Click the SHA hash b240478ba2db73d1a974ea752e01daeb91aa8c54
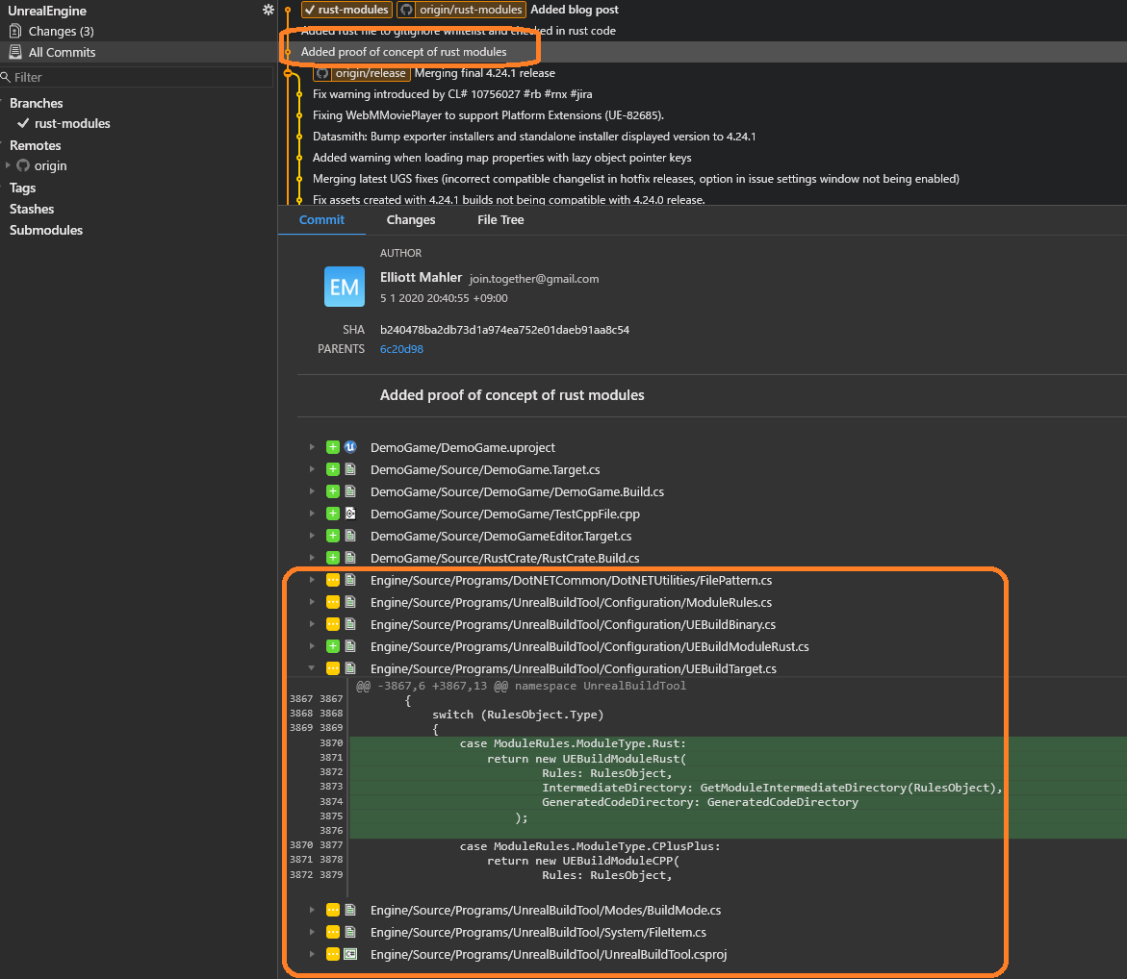 point(504,330)
